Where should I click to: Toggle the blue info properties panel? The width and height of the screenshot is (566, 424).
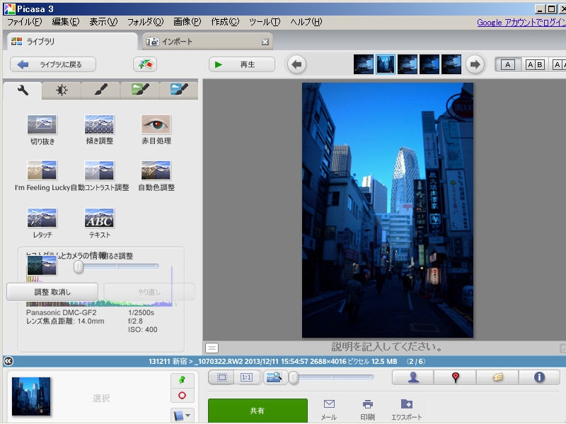[x=539, y=378]
